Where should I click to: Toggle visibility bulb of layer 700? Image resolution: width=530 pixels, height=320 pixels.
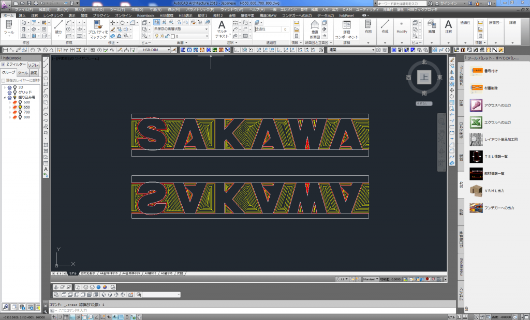coord(20,112)
